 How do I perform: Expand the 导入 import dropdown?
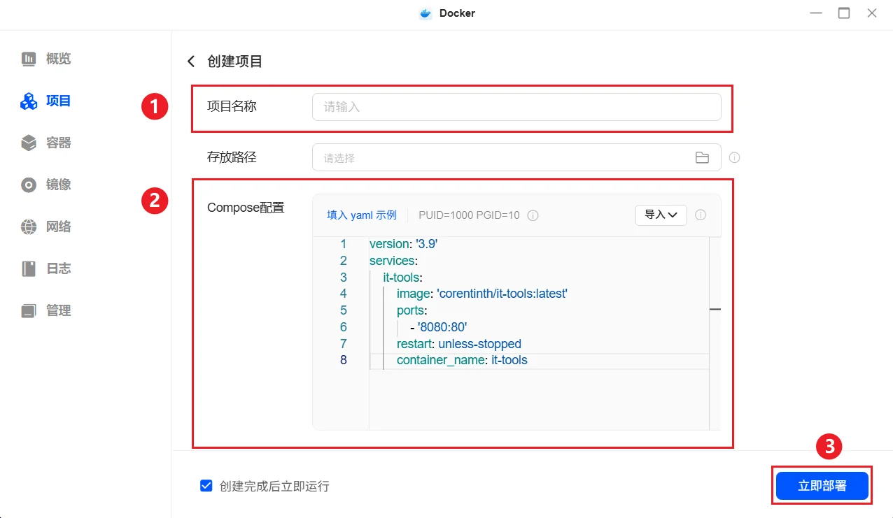point(661,215)
